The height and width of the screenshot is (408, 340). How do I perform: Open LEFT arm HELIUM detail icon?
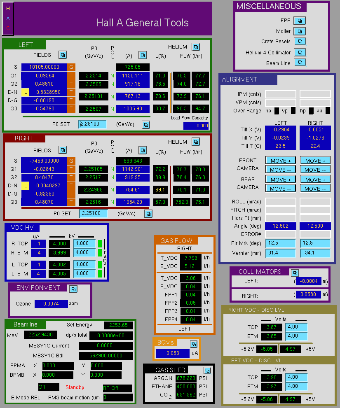(x=196, y=47)
